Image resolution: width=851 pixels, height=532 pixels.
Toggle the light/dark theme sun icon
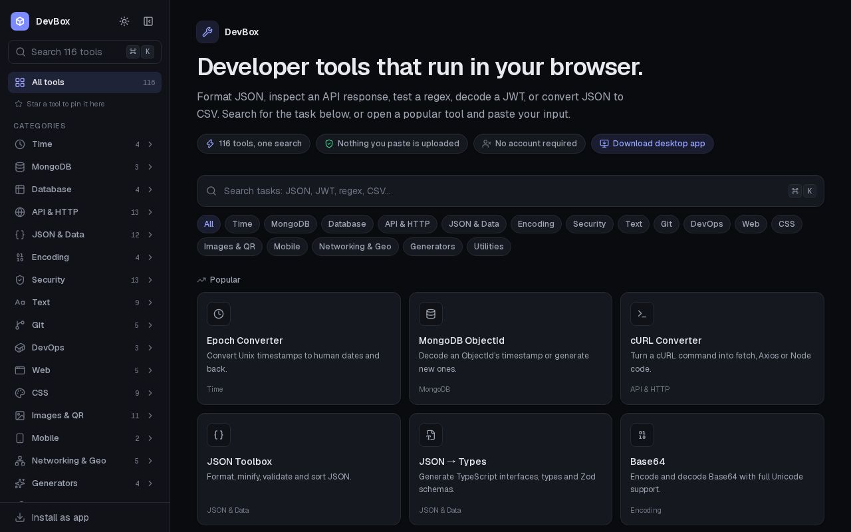click(124, 21)
